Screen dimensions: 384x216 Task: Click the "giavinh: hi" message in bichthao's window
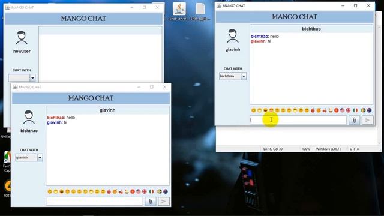(x=57, y=122)
